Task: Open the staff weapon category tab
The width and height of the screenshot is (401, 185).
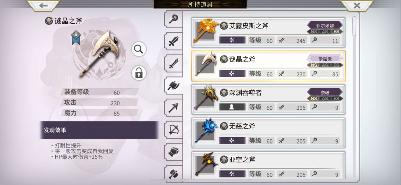Action: pos(174,19)
